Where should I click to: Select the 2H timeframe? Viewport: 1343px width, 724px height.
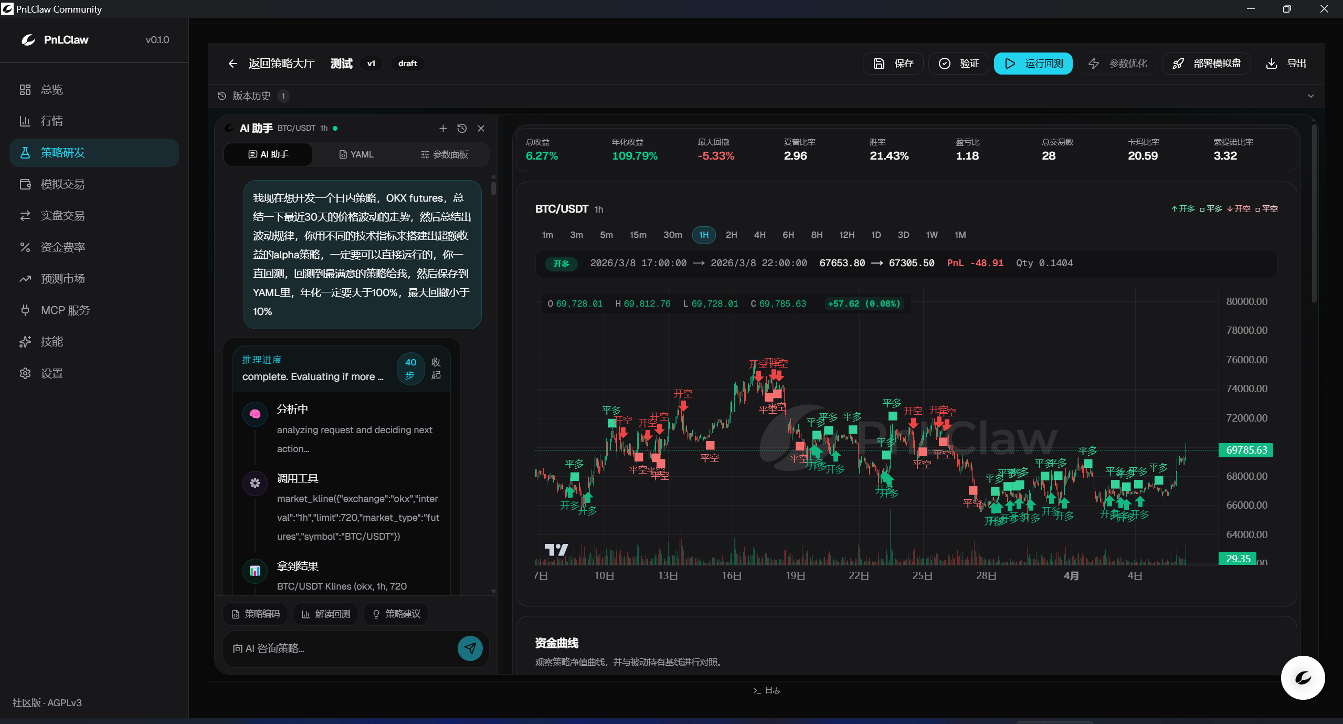pos(731,235)
